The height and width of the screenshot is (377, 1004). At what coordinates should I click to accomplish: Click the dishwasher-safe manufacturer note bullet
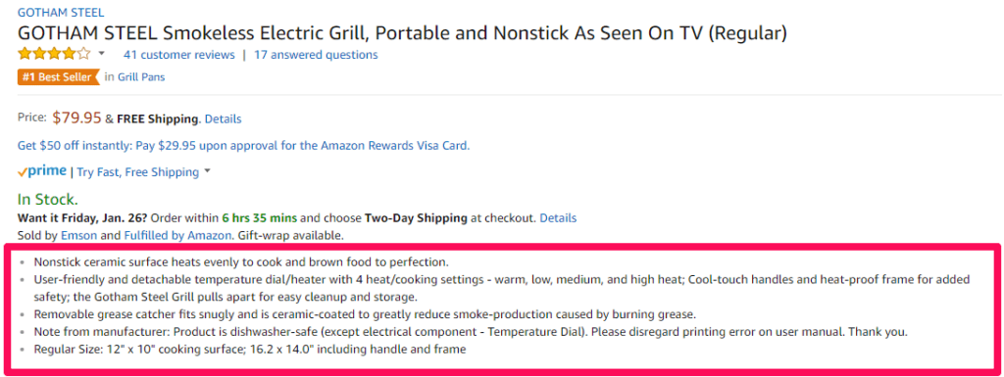pyautogui.click(x=471, y=332)
